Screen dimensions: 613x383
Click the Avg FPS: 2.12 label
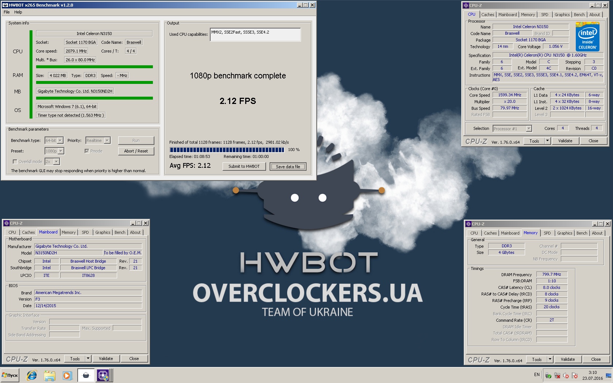190,166
